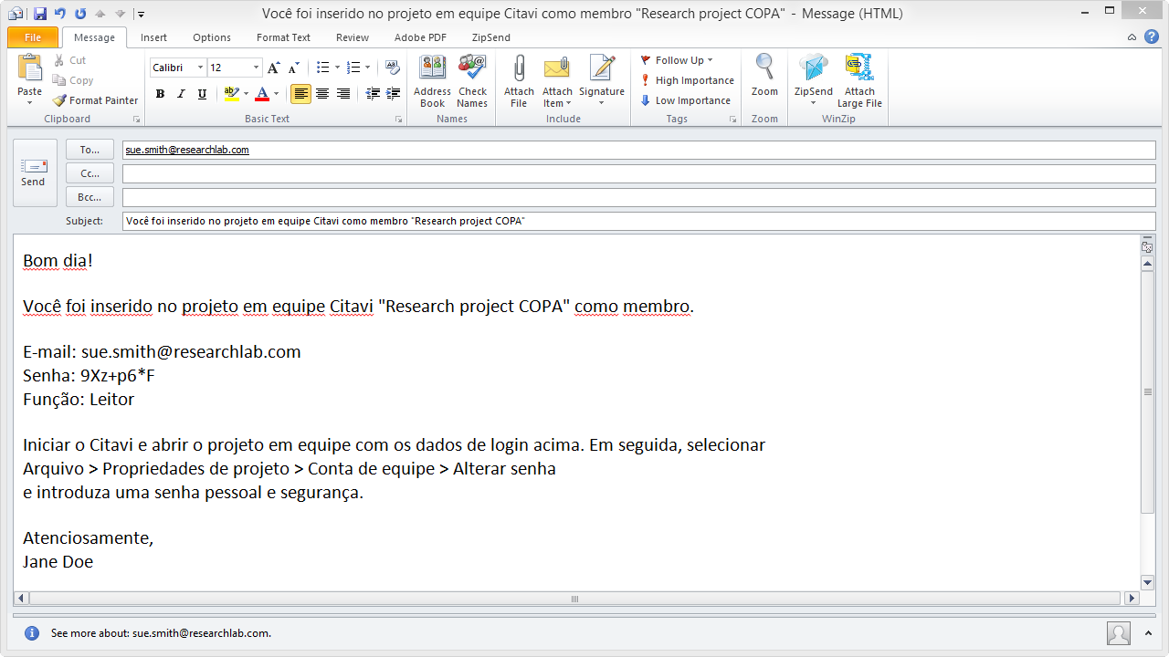Open the Customize Quick Access Toolbar dropdown
The height and width of the screenshot is (657, 1169).
pyautogui.click(x=140, y=14)
